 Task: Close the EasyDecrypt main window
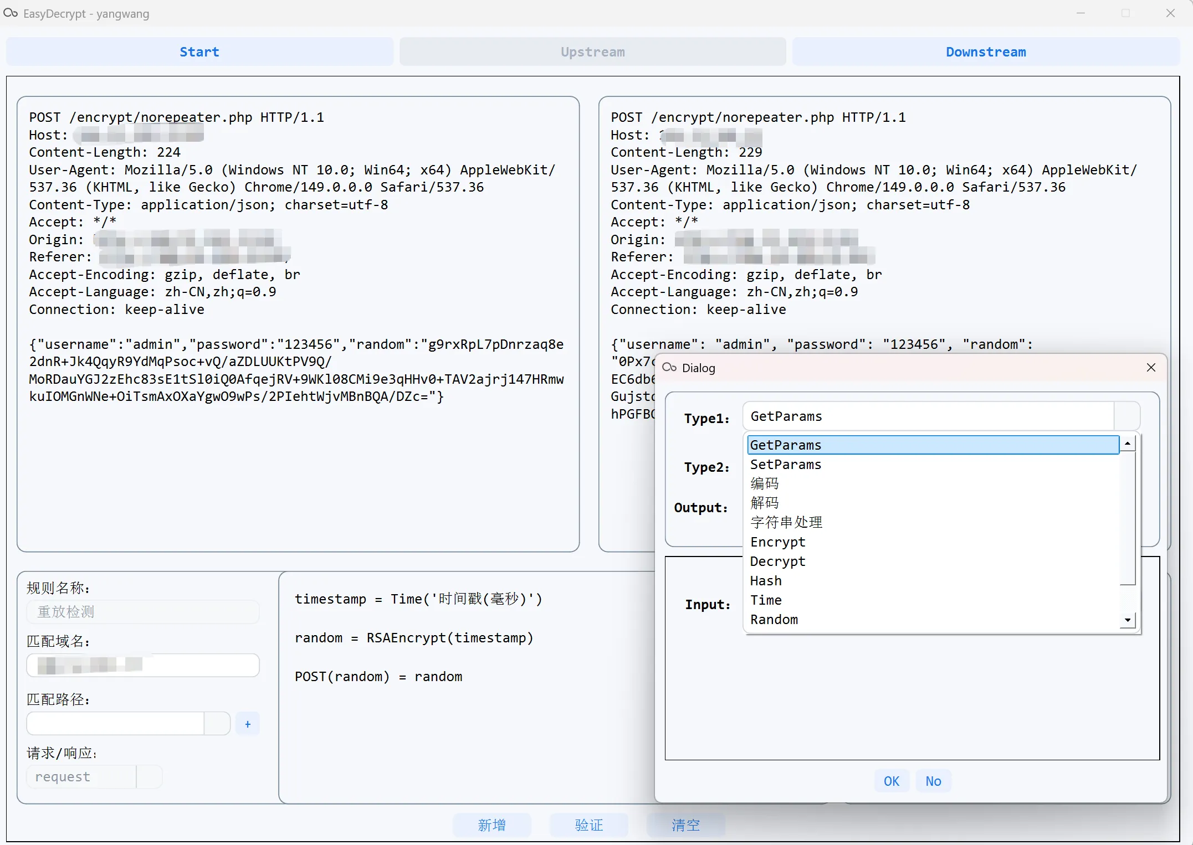pos(1170,13)
